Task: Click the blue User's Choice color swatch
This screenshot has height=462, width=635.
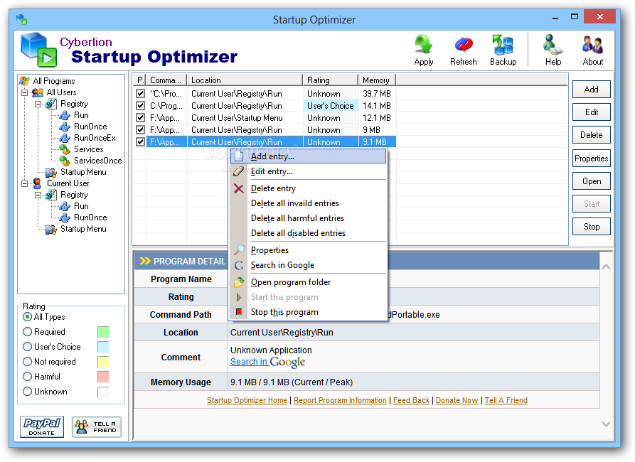Action: (103, 347)
